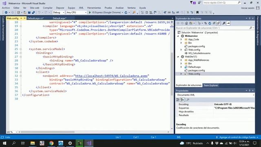The height and width of the screenshot is (147, 261).
Task: Click the navigate backward arrow icon
Action: click(6, 13)
